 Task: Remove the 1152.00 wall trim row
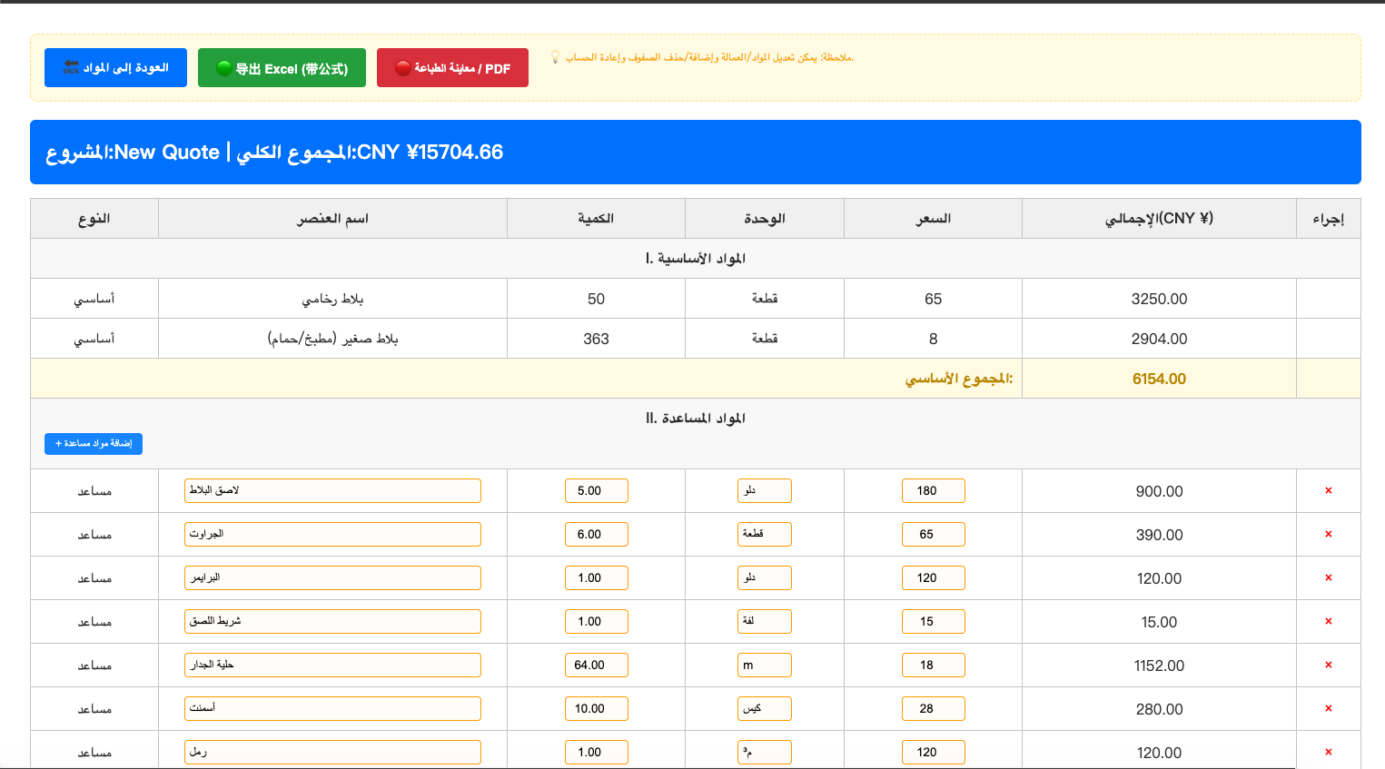(1328, 665)
